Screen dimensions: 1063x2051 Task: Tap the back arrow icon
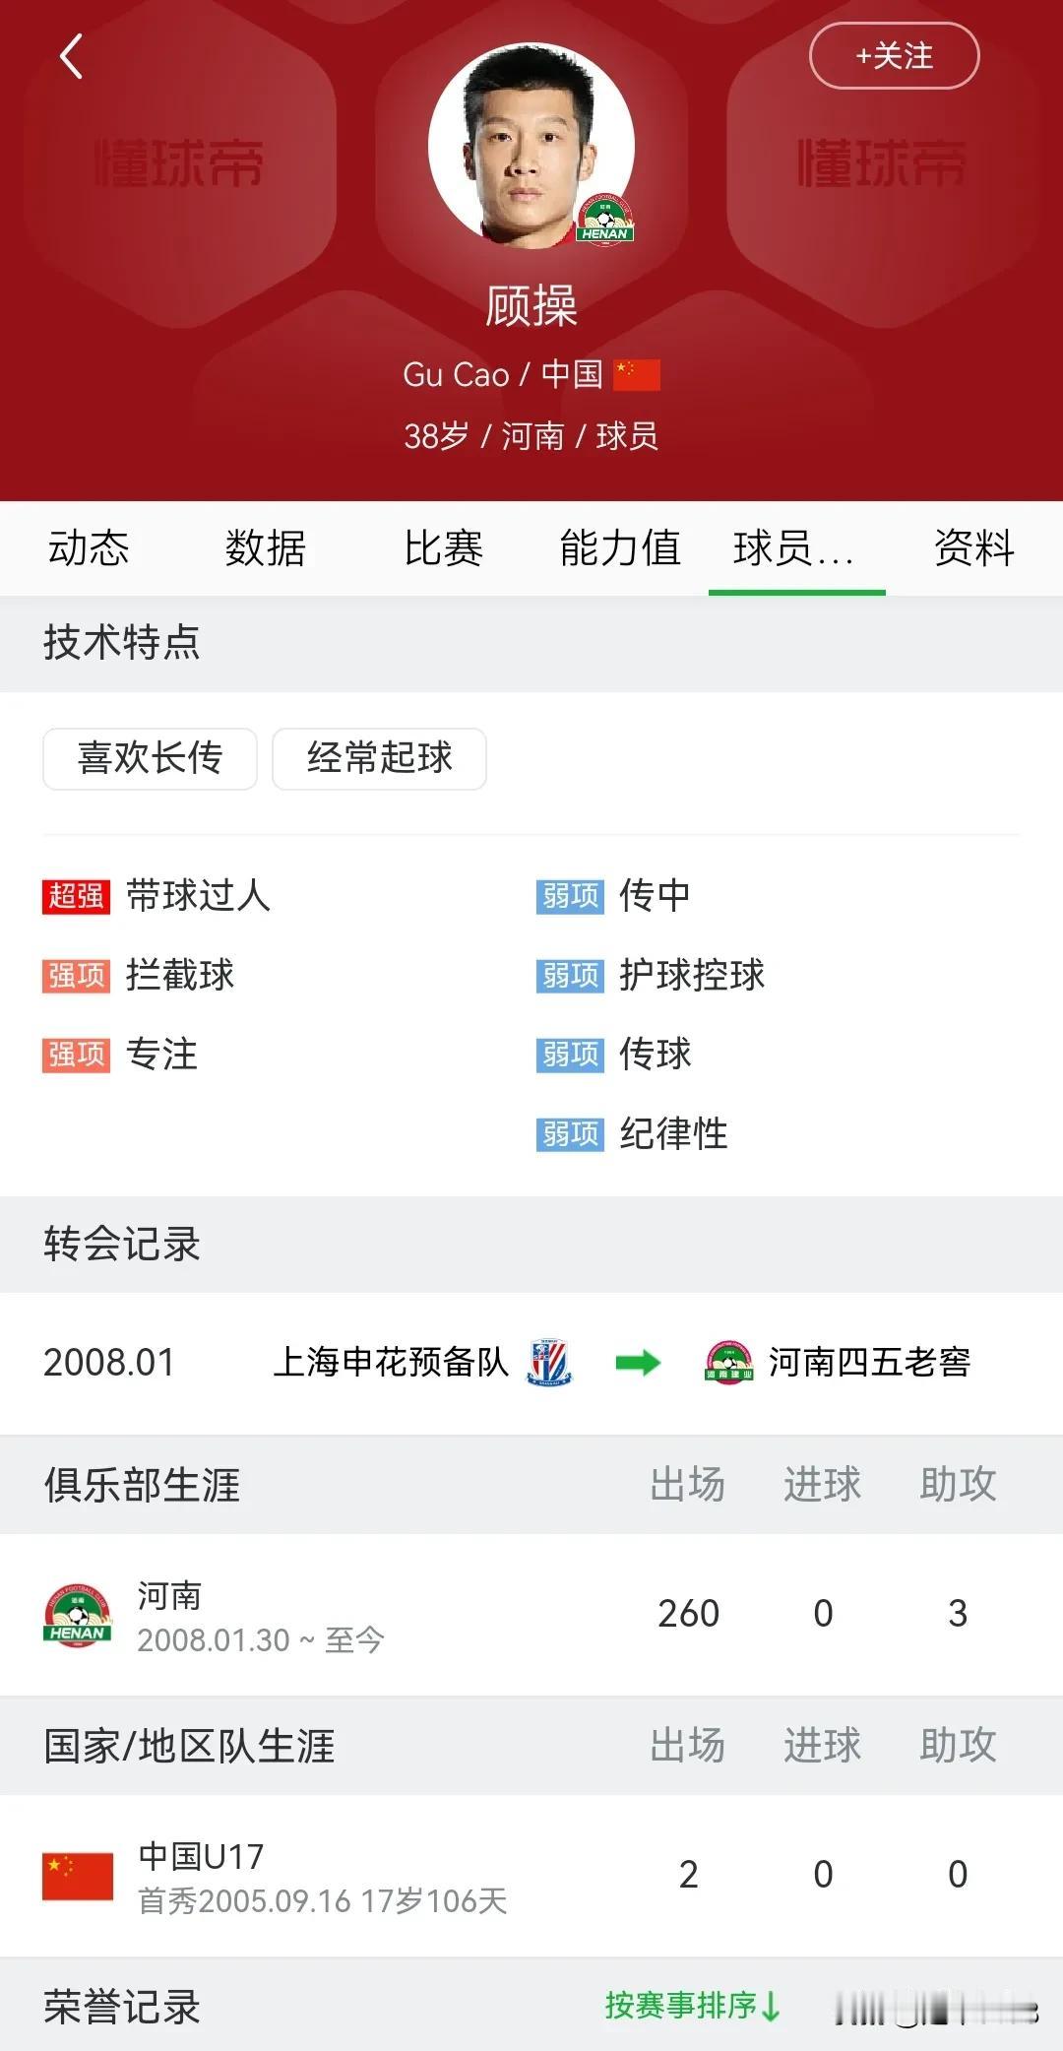(x=71, y=56)
